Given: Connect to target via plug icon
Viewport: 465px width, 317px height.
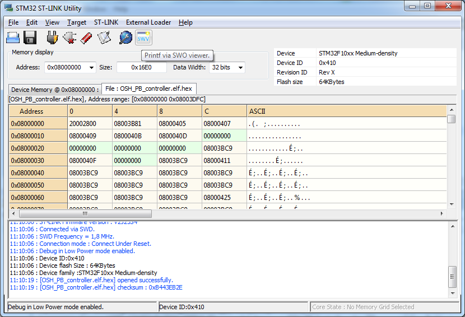Looking at the screenshot, I should [x=52, y=38].
